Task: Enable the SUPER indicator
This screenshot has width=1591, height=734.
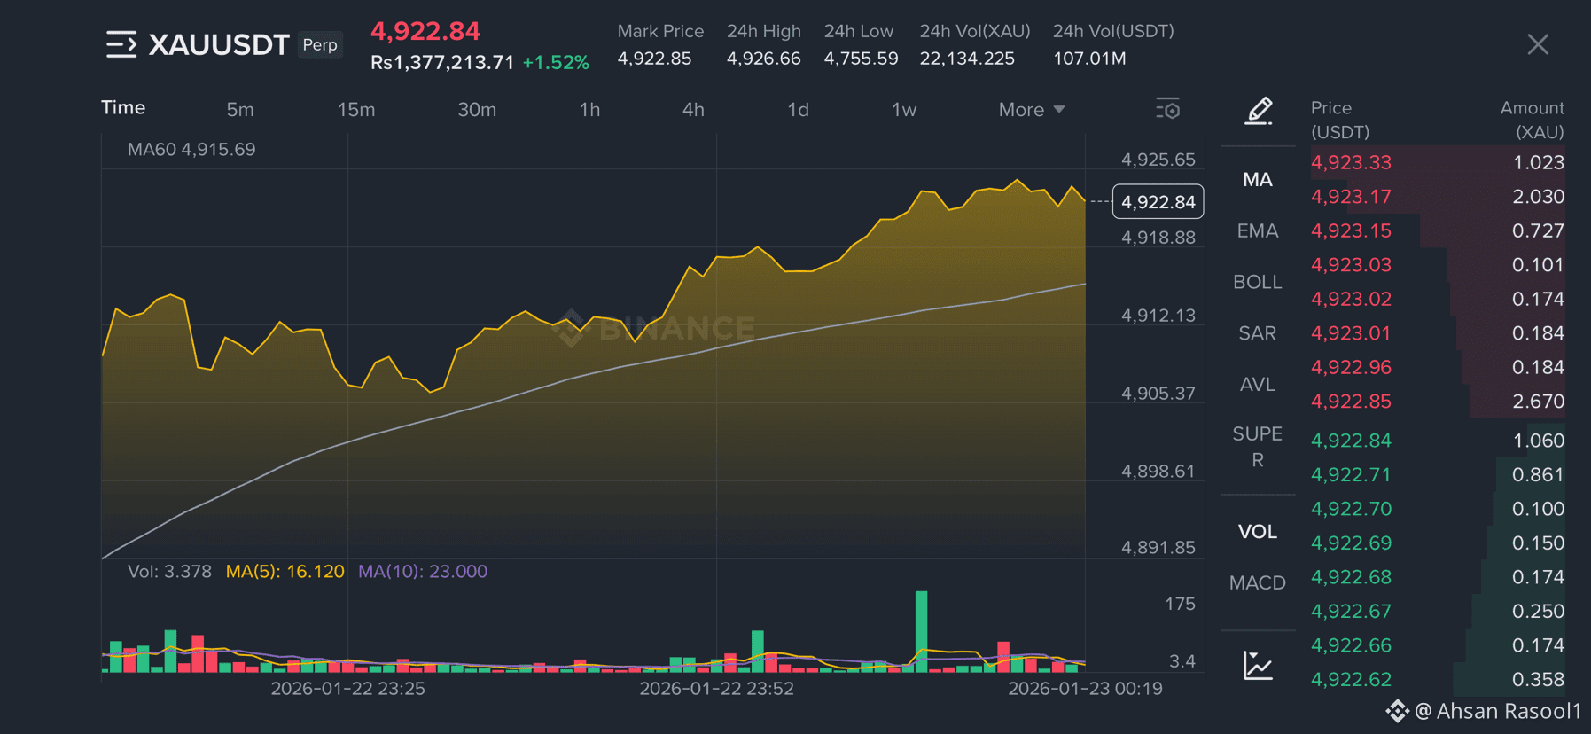Action: (x=1256, y=446)
